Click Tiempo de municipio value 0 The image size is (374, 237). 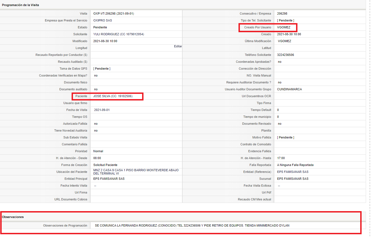coord(278,117)
